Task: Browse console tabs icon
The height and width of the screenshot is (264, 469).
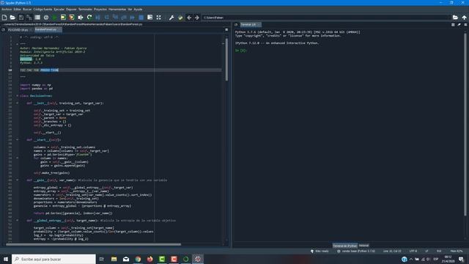Action: coord(236,24)
